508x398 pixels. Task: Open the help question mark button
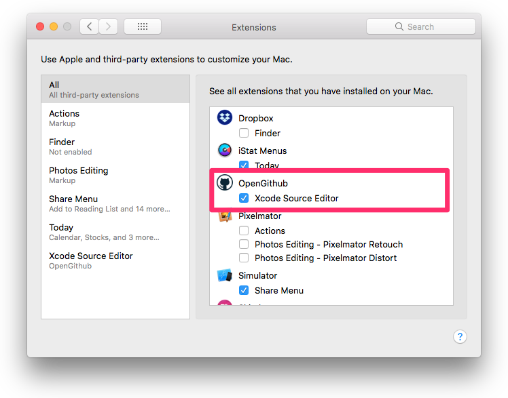[x=460, y=336]
